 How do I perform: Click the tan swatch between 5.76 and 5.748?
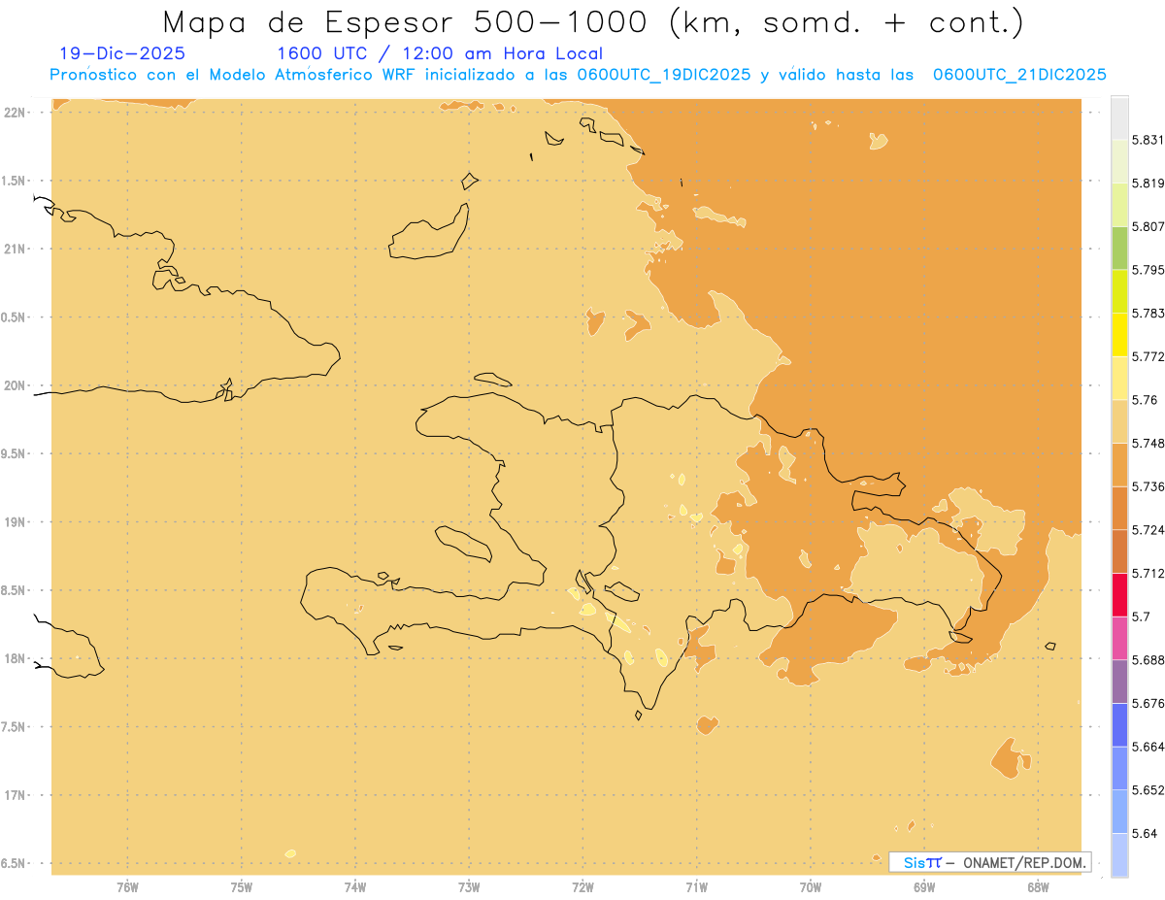1119,421
